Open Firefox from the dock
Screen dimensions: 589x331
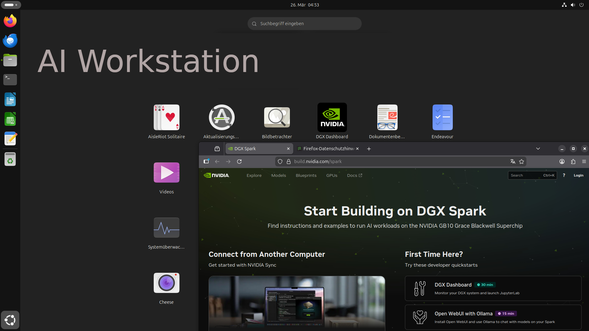click(10, 21)
